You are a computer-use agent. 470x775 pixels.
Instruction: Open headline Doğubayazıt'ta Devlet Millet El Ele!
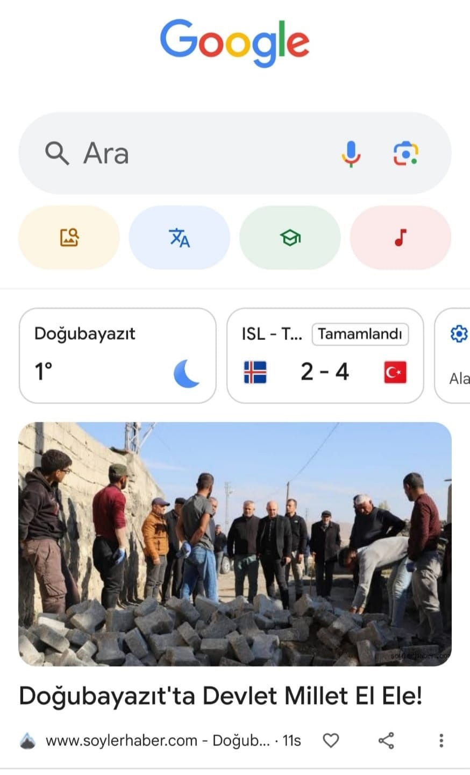point(221,696)
